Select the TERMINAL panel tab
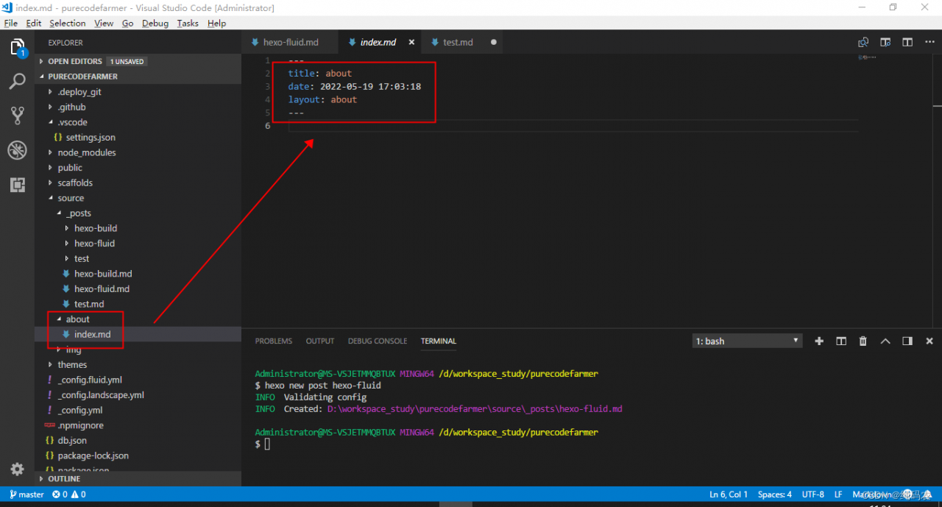 click(439, 341)
